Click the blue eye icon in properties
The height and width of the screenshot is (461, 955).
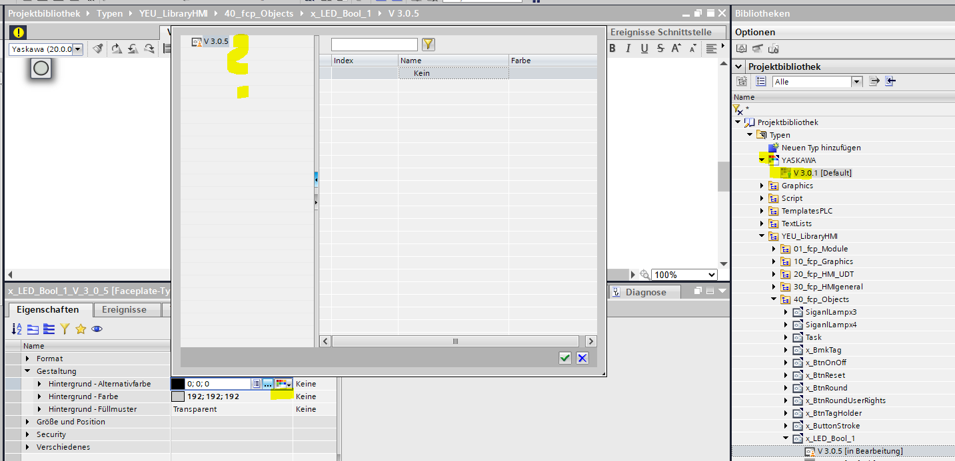[x=97, y=329]
